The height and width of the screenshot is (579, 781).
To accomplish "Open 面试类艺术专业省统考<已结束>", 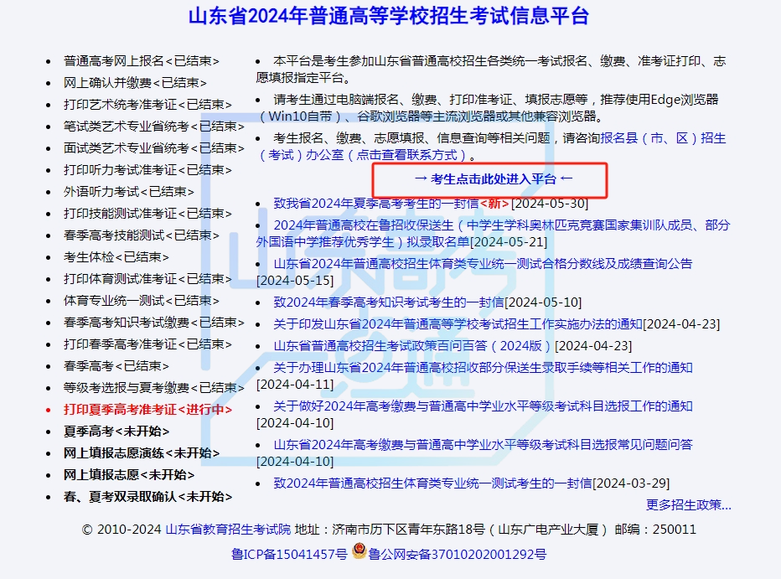I will click(x=154, y=148).
